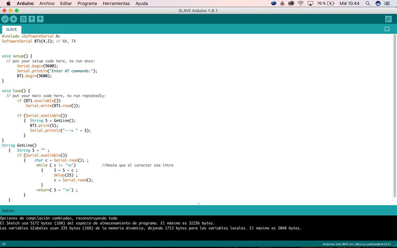Image resolution: width=397 pixels, height=248 pixels.
Task: Click the return( S + '\n') line
Action: tap(57, 190)
